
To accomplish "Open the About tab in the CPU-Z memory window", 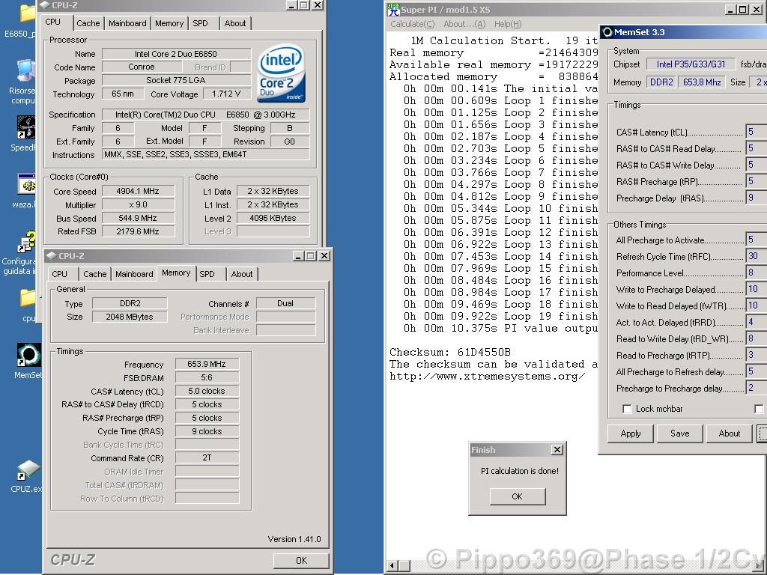I will coord(242,274).
